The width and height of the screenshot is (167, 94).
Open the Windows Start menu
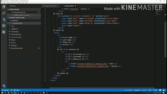pyautogui.click(x=2, y=93)
